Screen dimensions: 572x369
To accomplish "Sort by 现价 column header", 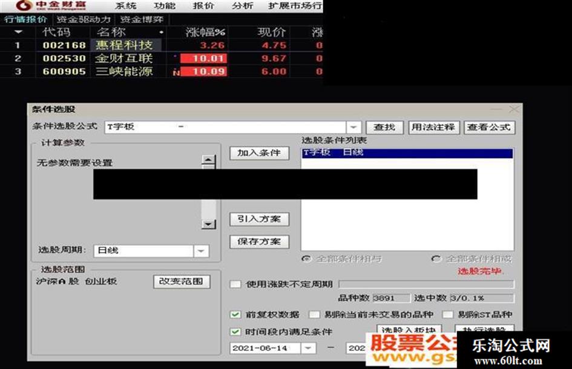I will click(272, 32).
